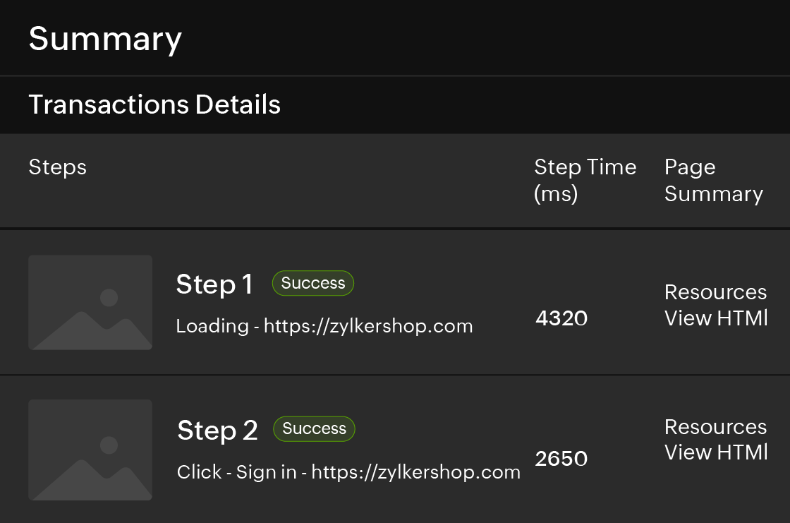
Task: Click Resources link for Step 1
Action: coord(715,292)
